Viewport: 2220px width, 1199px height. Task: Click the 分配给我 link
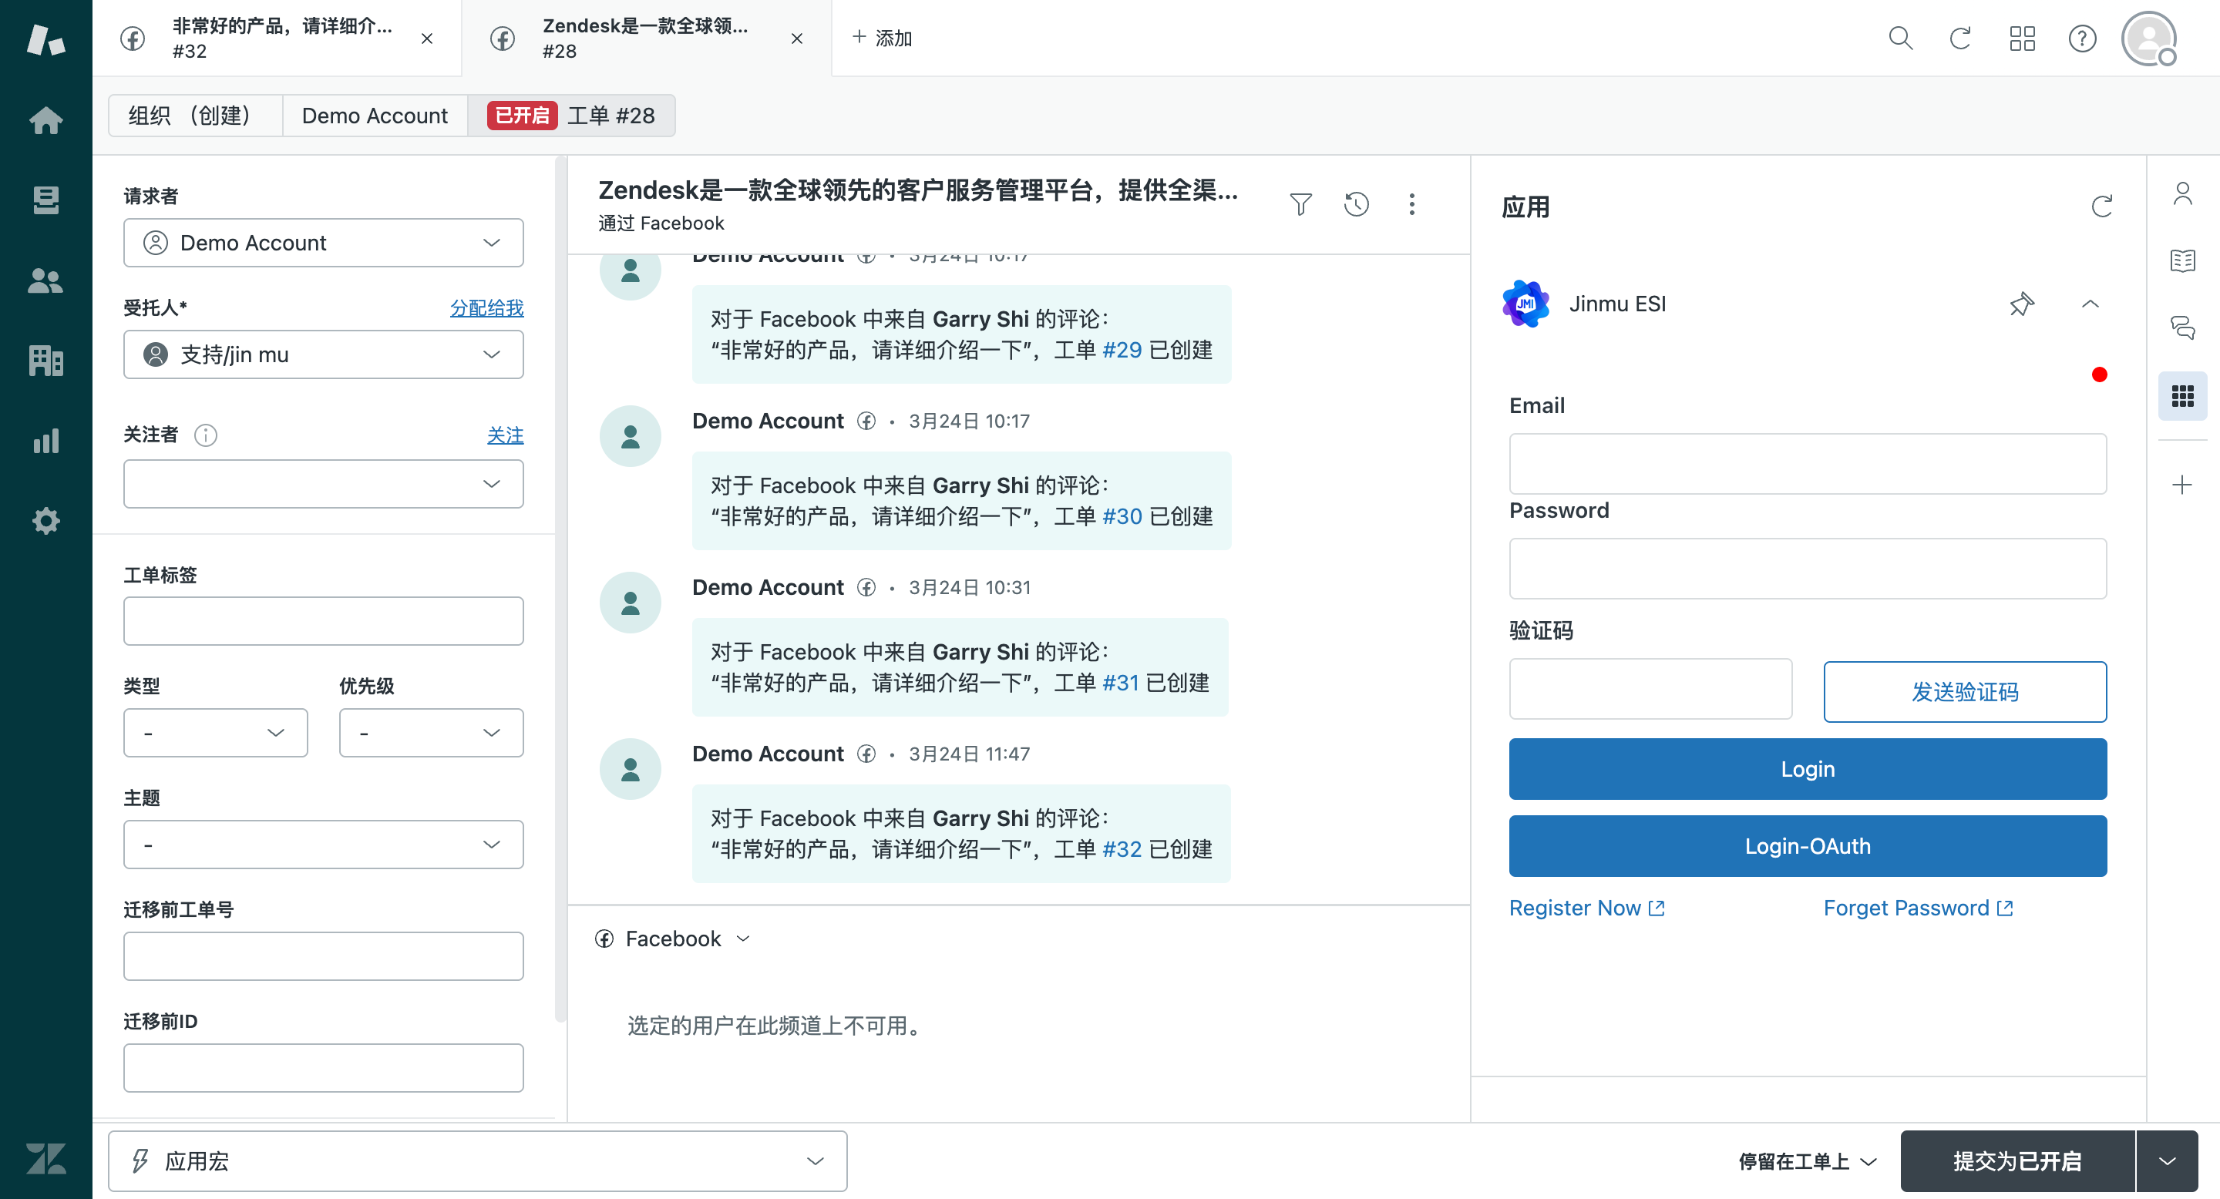487,307
